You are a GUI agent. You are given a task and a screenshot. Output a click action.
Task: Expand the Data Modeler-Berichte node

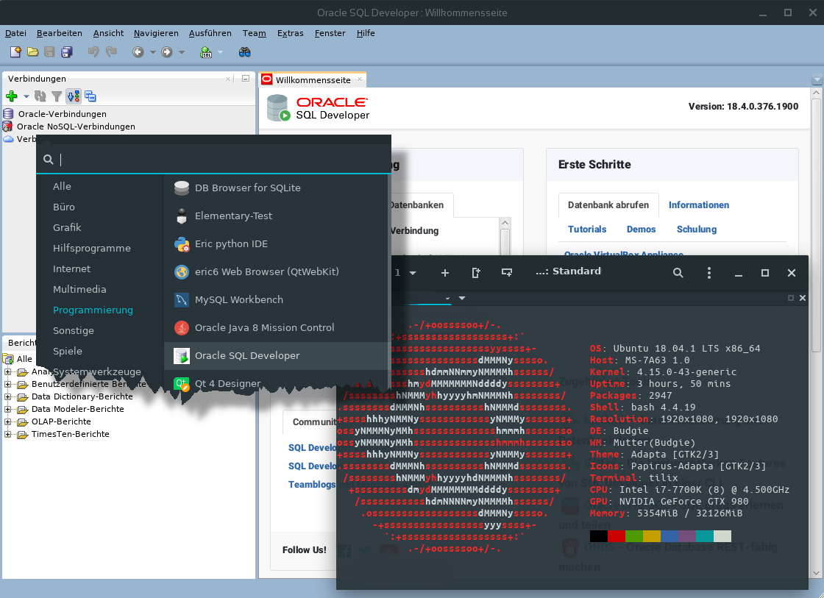click(8, 410)
